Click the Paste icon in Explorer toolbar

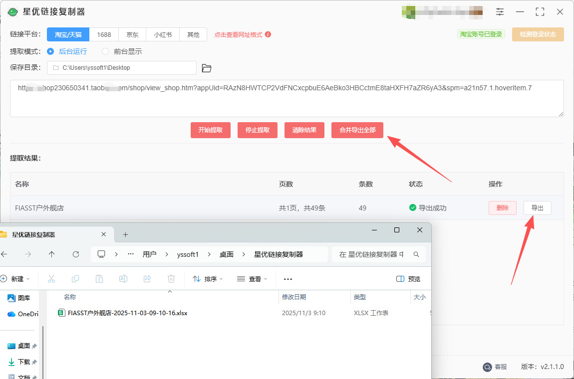99,279
